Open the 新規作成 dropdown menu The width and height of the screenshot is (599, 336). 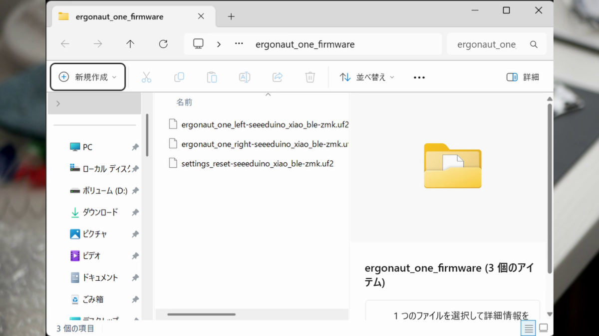point(88,77)
